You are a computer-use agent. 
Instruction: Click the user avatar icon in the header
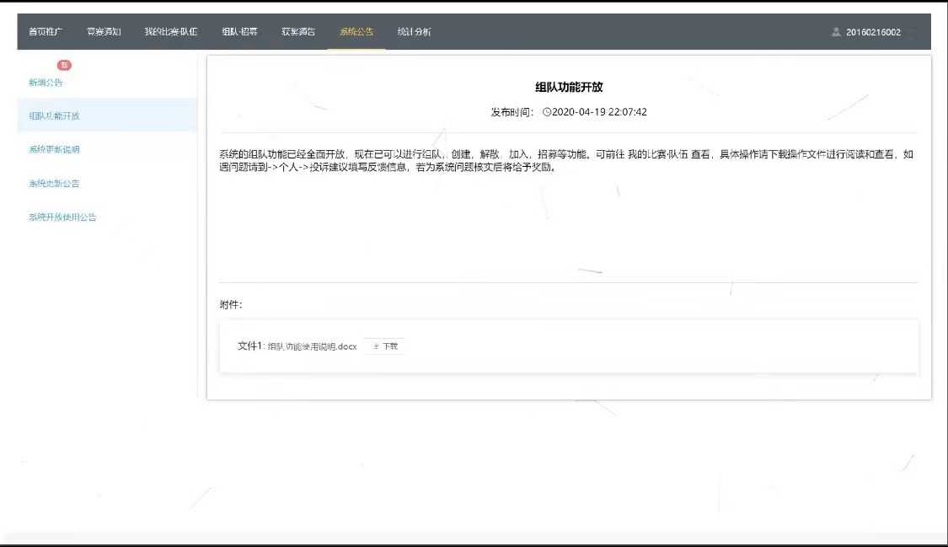(836, 32)
